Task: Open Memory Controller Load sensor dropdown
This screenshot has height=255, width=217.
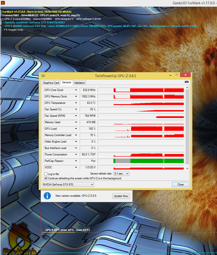Action: (x=76, y=135)
